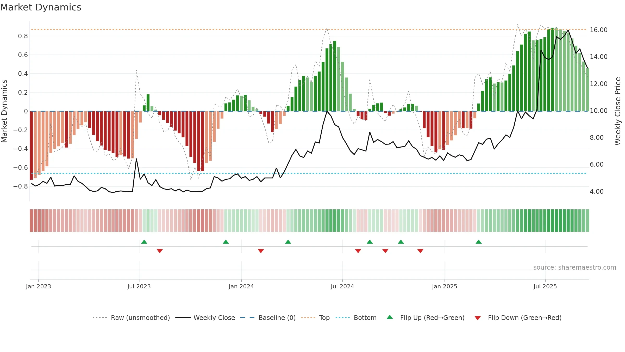625x352 pixels.
Task: Select the Flip Down marker around February 2024
Action: point(261,251)
